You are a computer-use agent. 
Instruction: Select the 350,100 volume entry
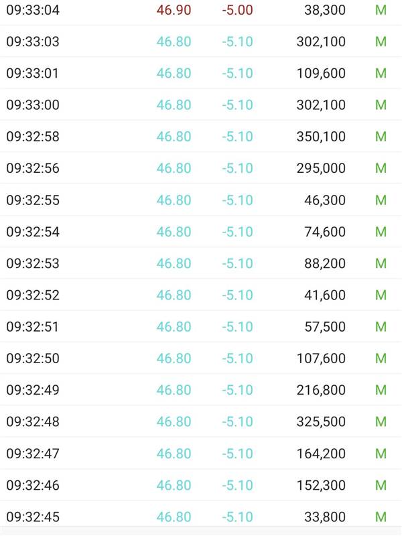321,137
